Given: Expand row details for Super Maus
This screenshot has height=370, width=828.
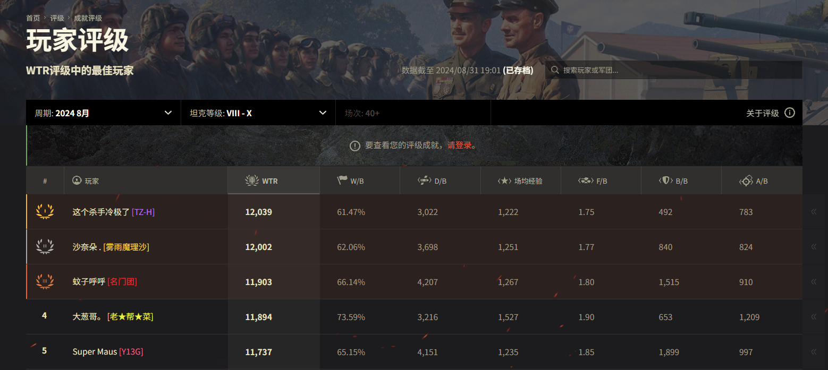Looking at the screenshot, I should [x=813, y=351].
